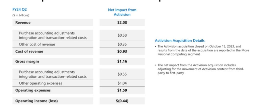Click the $0.93 cost of revenue value
Viewport: 257px width, 109px height.
pos(122,52)
